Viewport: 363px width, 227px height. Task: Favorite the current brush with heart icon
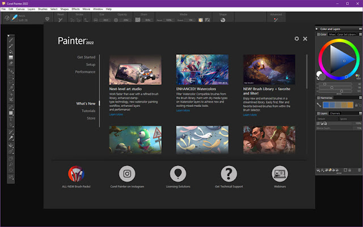47,19
